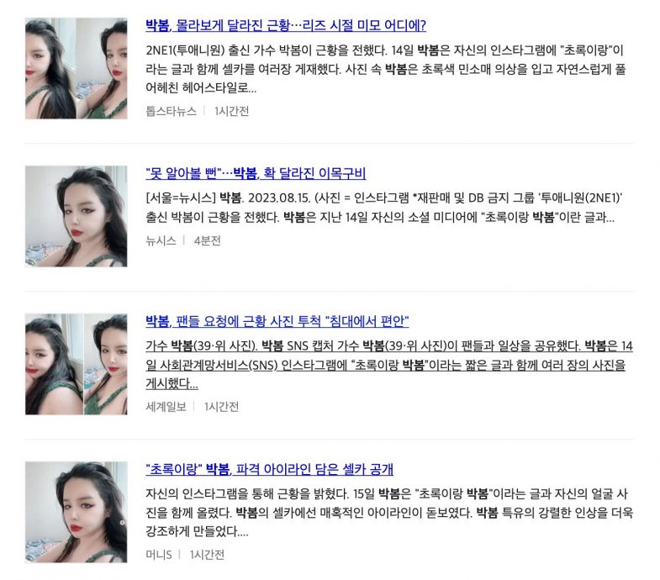This screenshot has width=660, height=580.
Task: Click the 세계일보 source name
Action: pos(166,407)
